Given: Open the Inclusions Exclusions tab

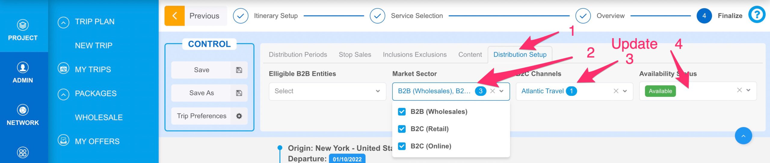Looking at the screenshot, I should (414, 55).
